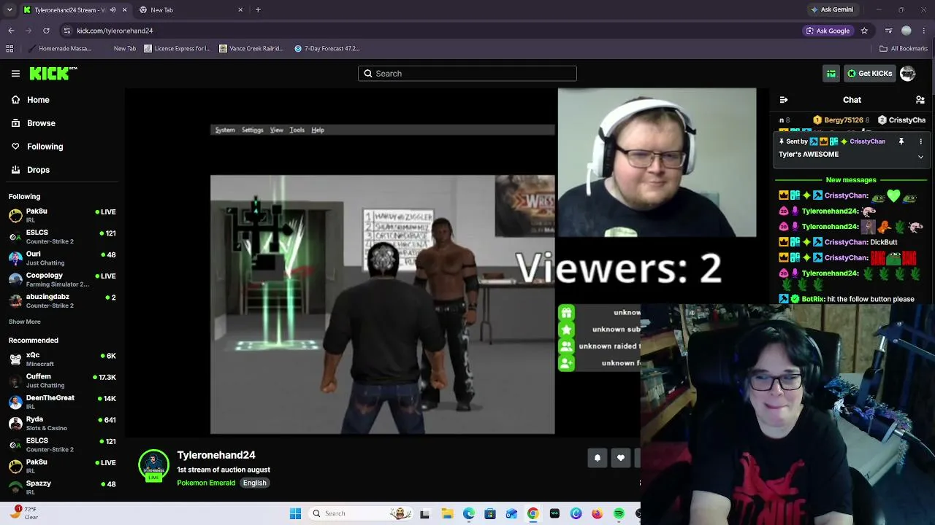The image size is (935, 525).
Task: Launch Microsoft Edge from the taskbar
Action: click(469, 514)
